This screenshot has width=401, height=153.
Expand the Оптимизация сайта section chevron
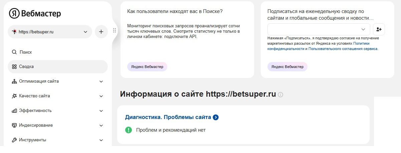coord(102,81)
